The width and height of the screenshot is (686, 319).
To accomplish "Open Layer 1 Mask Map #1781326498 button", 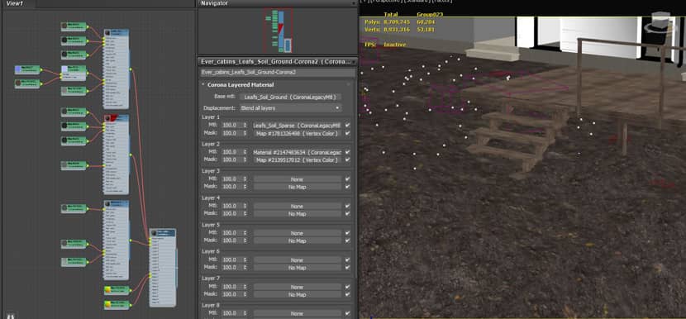I will click(x=297, y=133).
